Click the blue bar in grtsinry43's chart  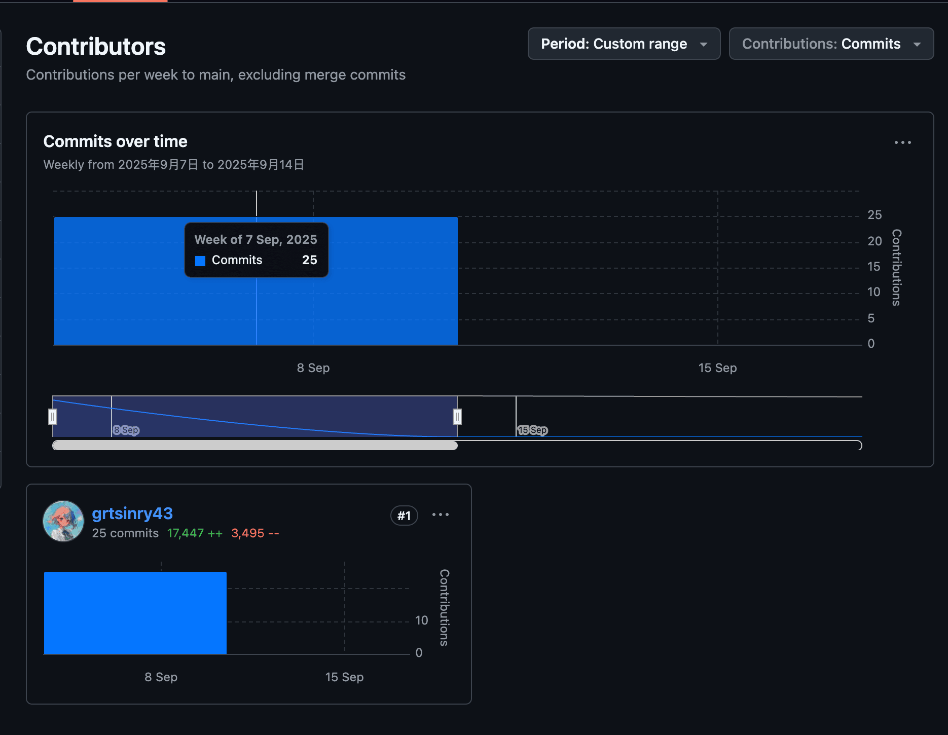click(135, 613)
